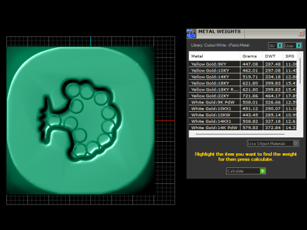Sort by the Metal column header
This screenshot has height=230, width=307.
pyautogui.click(x=214, y=56)
